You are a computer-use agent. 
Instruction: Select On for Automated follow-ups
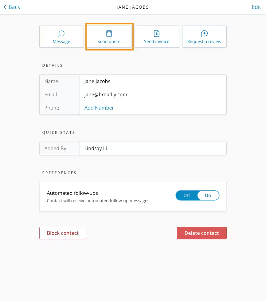(208, 195)
